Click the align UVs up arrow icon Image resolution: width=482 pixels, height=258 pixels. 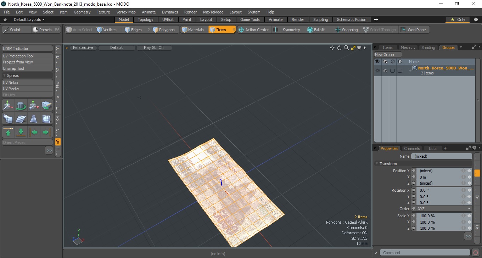[8, 132]
